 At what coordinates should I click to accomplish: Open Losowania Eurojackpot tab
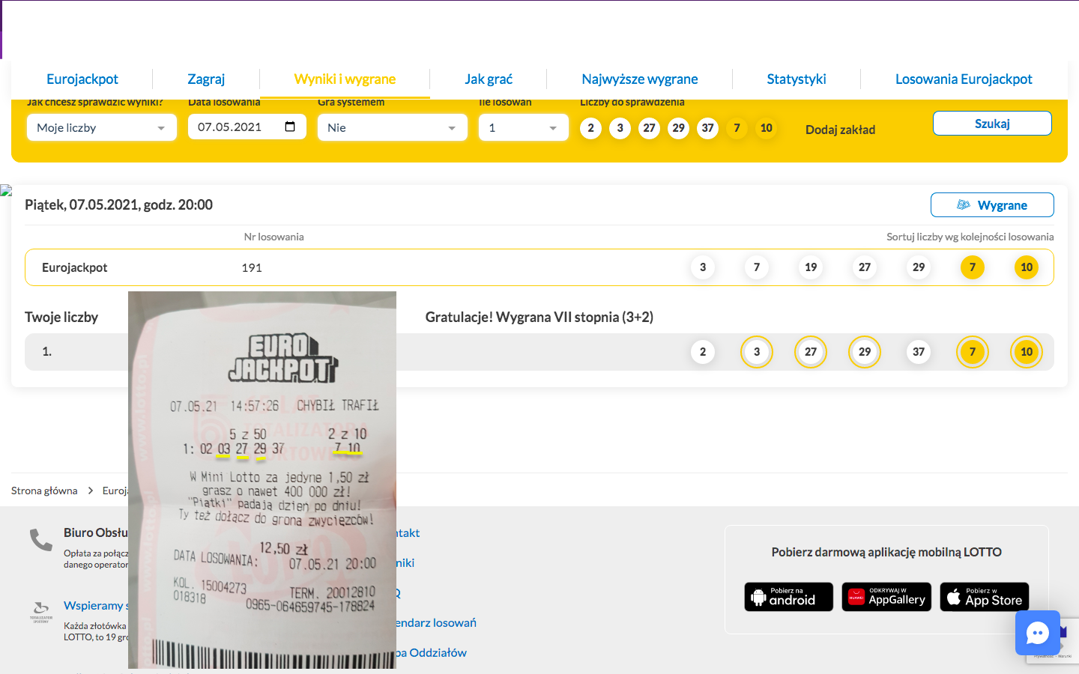point(964,79)
